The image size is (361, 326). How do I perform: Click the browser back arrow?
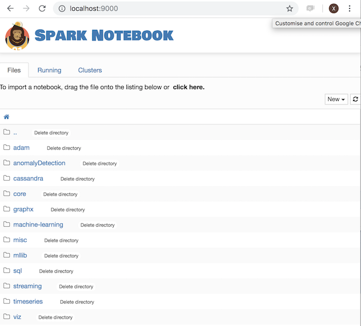(x=10, y=9)
